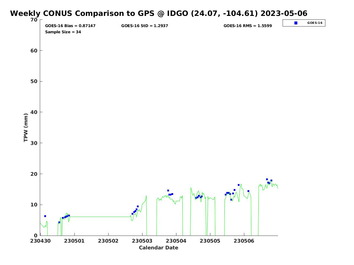Select the GOES-16 legend label text
This screenshot has height=265, width=354.
(314, 23)
